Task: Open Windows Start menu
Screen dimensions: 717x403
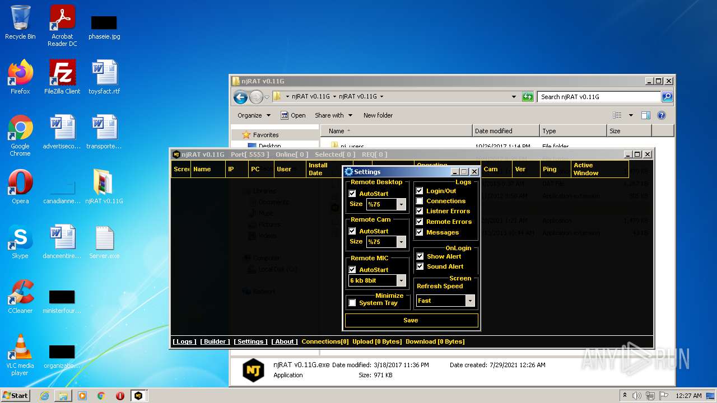Action: click(x=16, y=396)
